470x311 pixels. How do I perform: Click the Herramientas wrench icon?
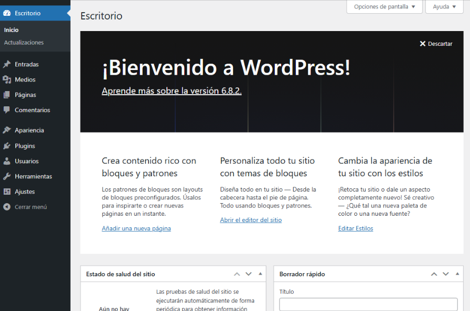7,176
